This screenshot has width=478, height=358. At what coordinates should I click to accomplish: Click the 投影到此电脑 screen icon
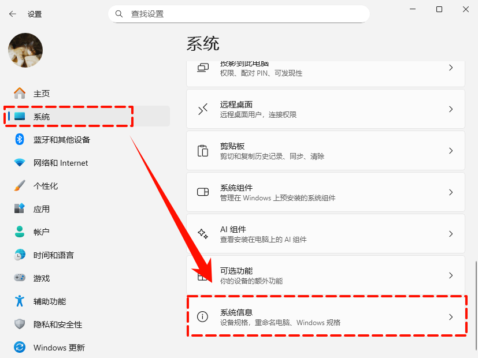pyautogui.click(x=203, y=68)
